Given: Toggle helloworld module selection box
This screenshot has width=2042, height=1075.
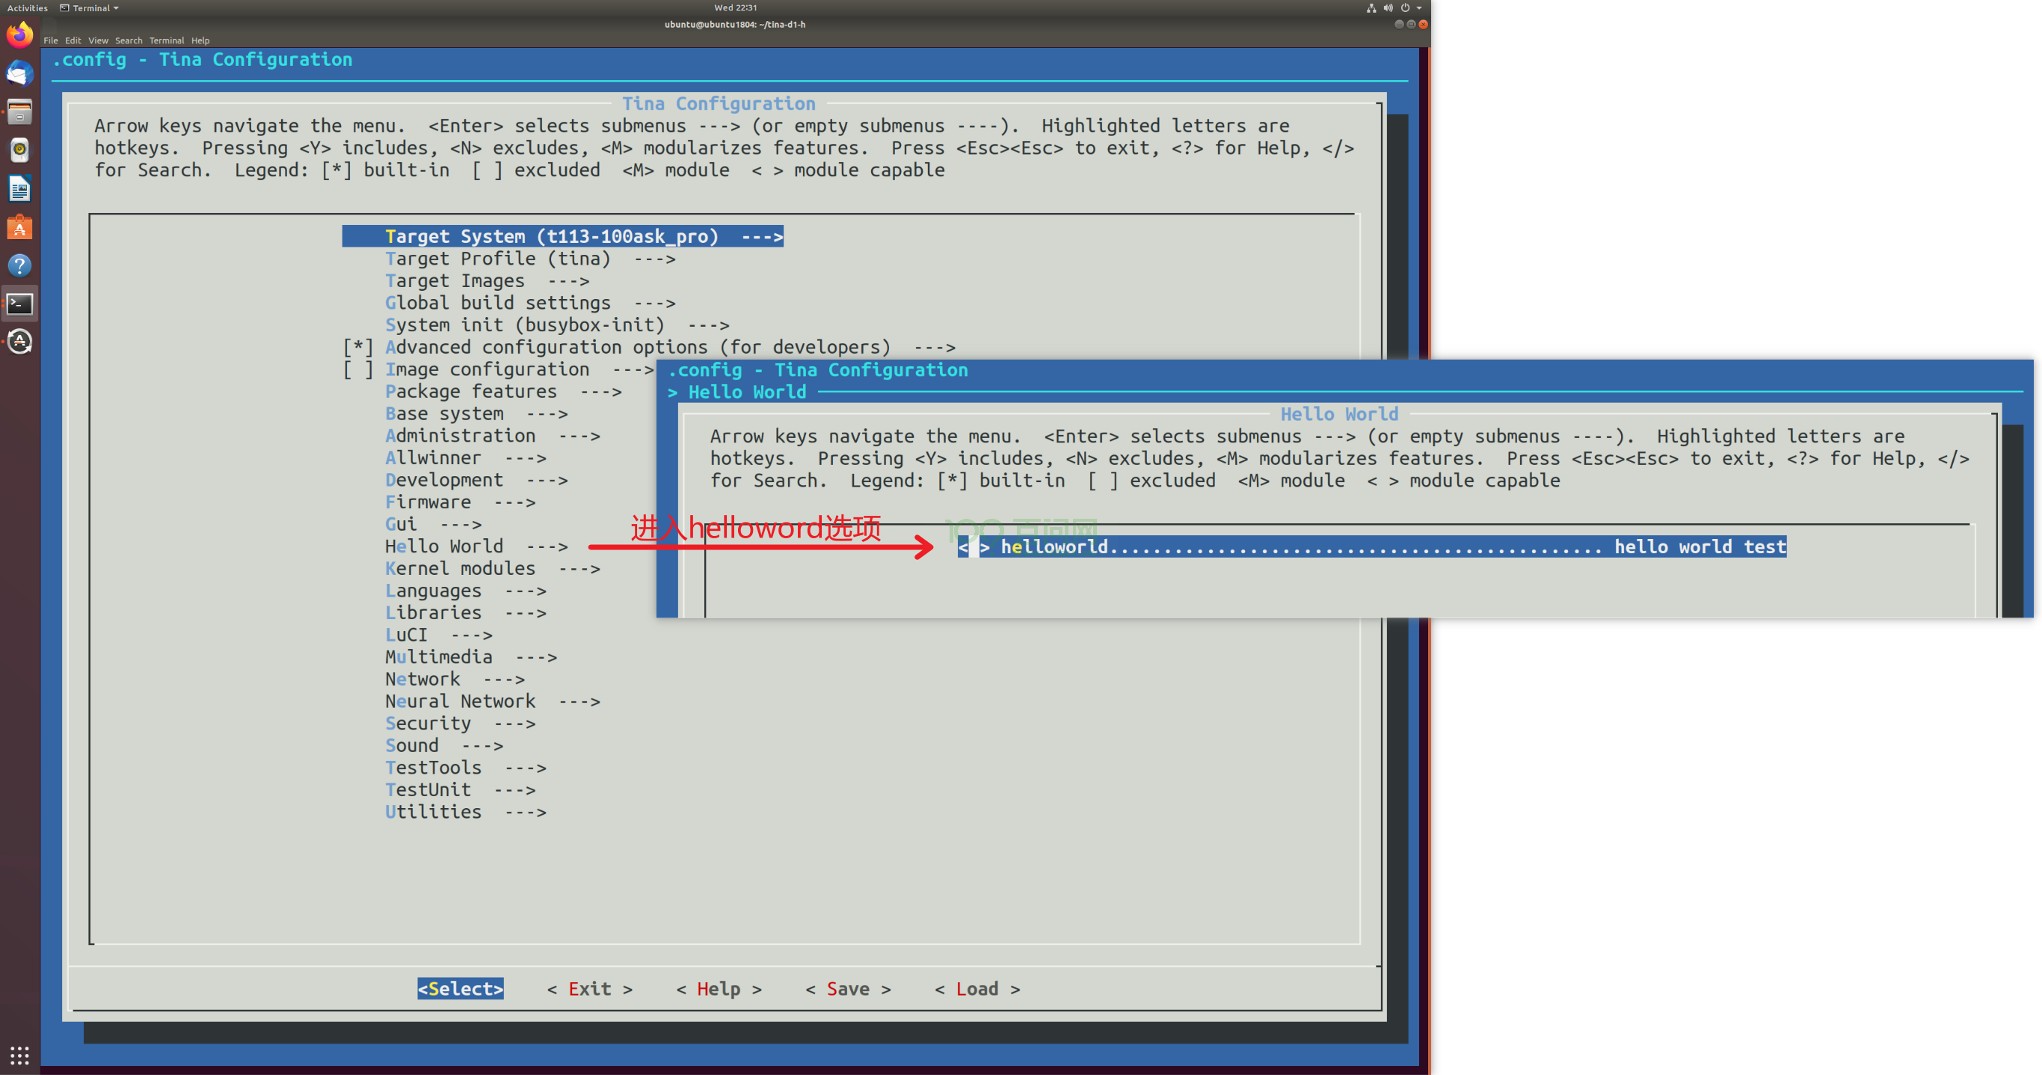Looking at the screenshot, I should pos(974,547).
